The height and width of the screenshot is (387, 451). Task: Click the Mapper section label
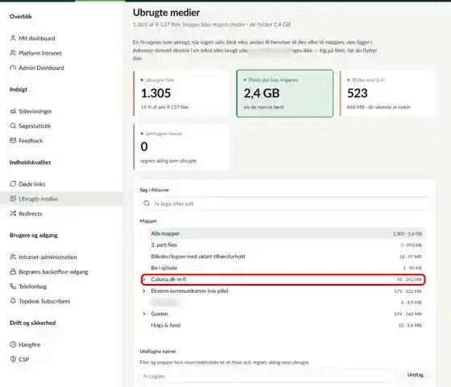click(148, 220)
